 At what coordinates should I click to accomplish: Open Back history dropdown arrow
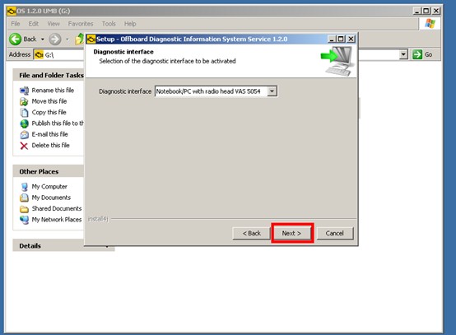point(43,39)
